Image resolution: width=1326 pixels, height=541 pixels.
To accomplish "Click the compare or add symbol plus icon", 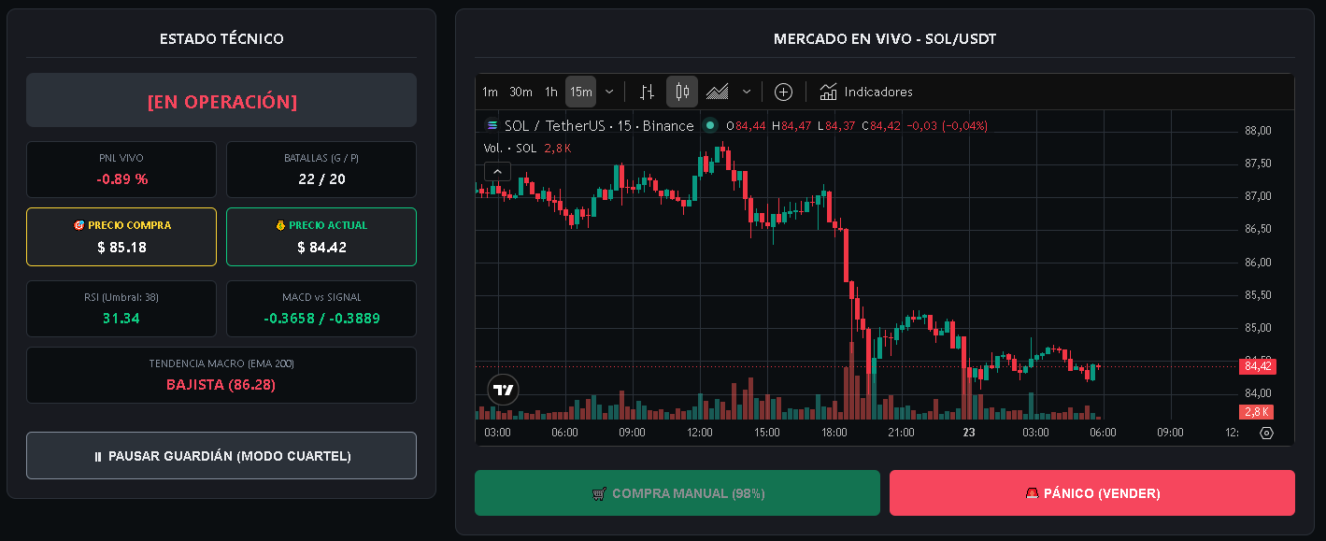I will tap(783, 92).
